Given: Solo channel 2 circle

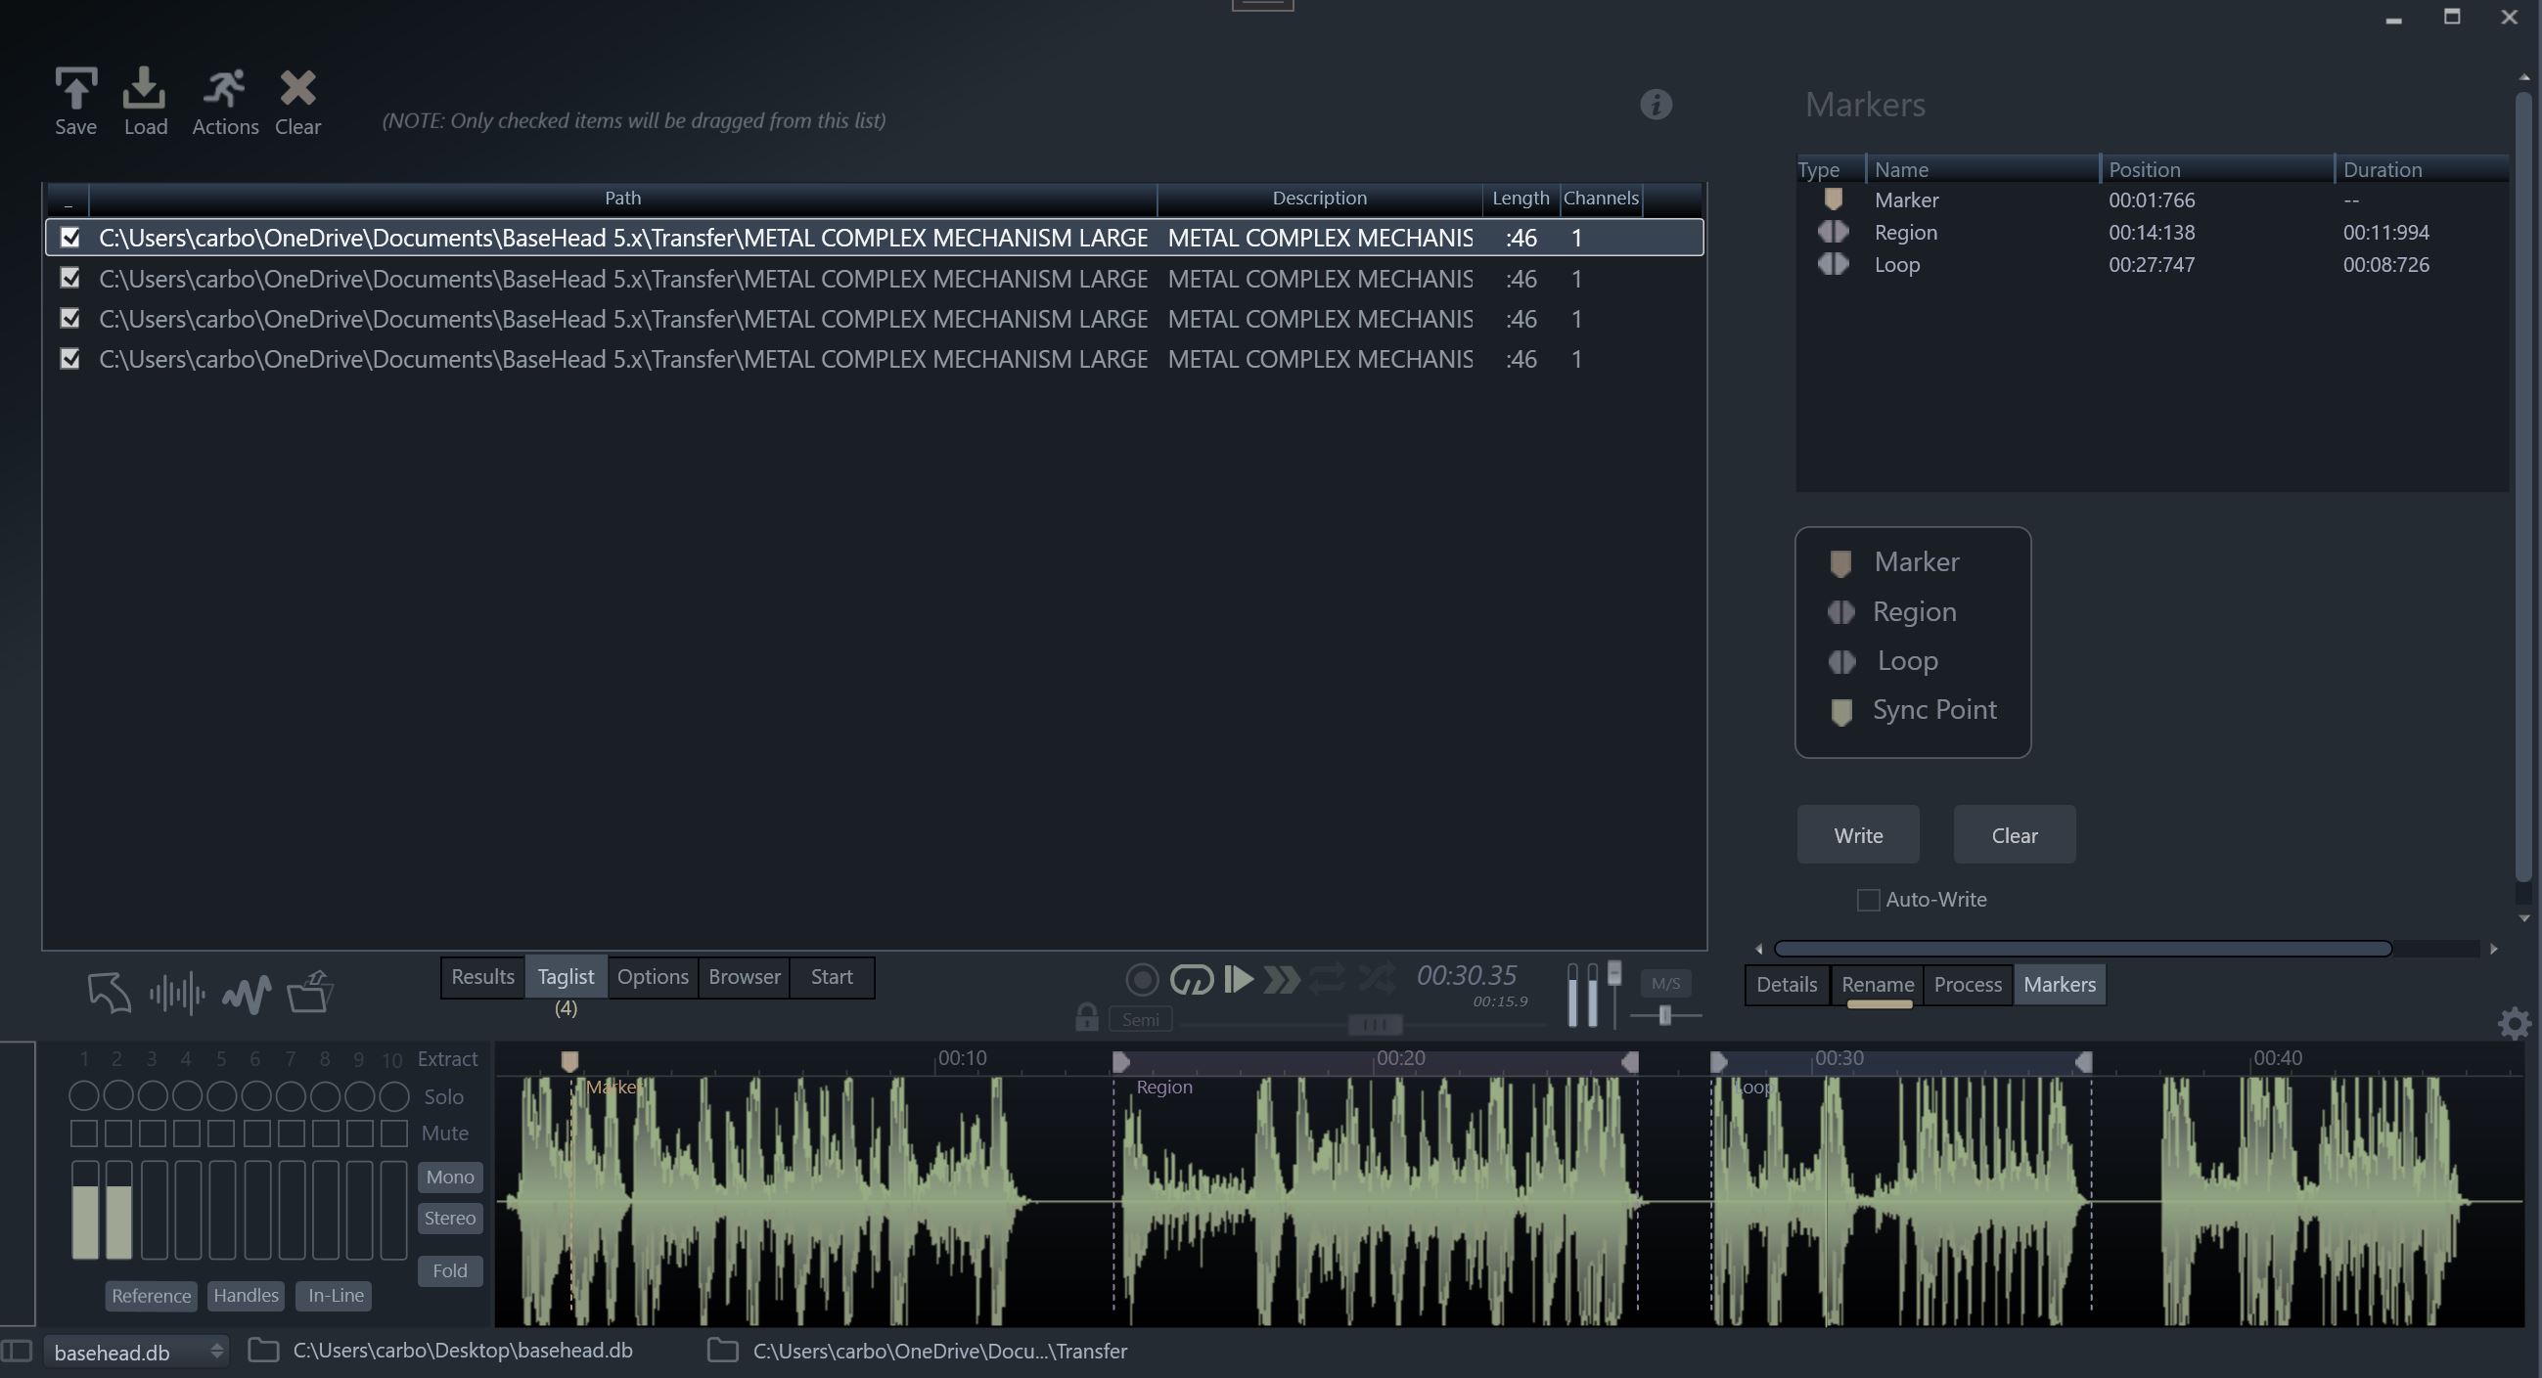Looking at the screenshot, I should point(118,1095).
